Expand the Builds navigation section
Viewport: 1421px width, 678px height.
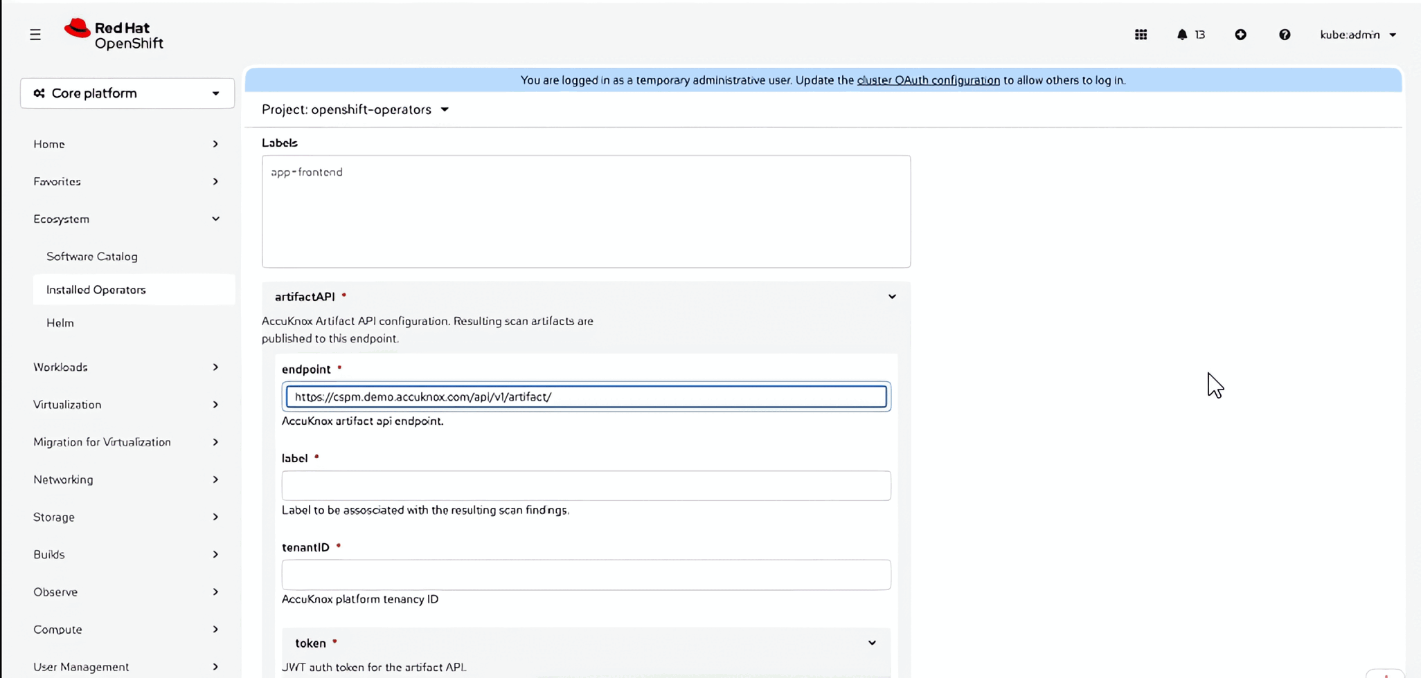point(126,554)
